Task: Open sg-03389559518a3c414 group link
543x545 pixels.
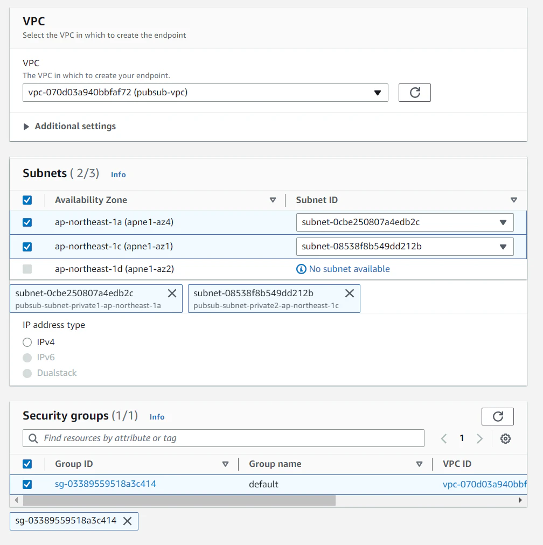Action: pos(106,484)
